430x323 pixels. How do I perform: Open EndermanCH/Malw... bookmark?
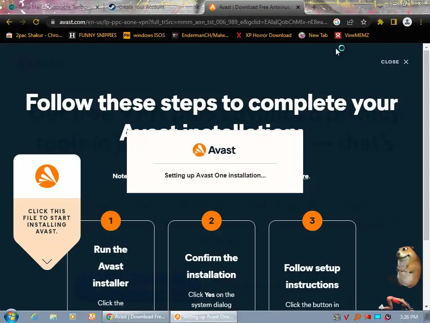pos(200,35)
